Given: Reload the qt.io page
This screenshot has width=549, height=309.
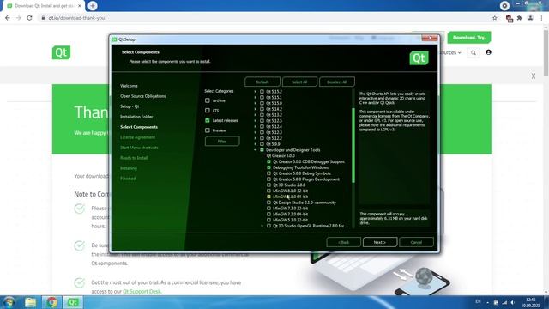Looking at the screenshot, I should click(29, 18).
